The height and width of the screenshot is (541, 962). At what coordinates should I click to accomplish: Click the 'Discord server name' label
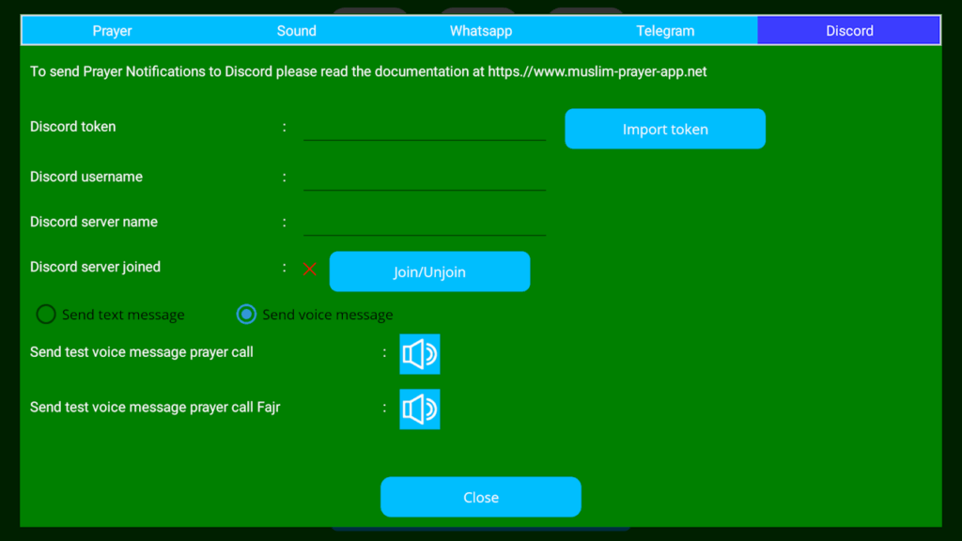click(94, 222)
